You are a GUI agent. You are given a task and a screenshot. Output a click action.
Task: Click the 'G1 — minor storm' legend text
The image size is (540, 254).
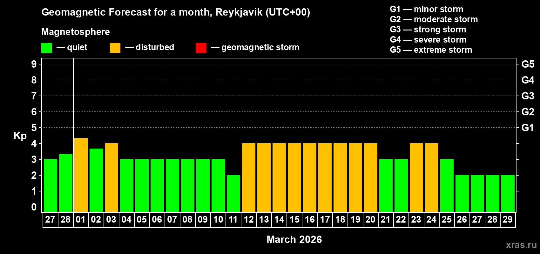pyautogui.click(x=427, y=9)
